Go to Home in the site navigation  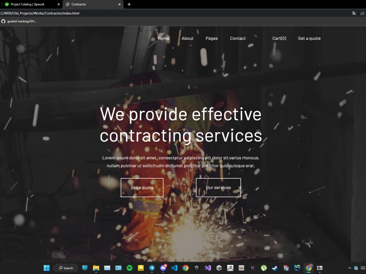pyautogui.click(x=163, y=38)
